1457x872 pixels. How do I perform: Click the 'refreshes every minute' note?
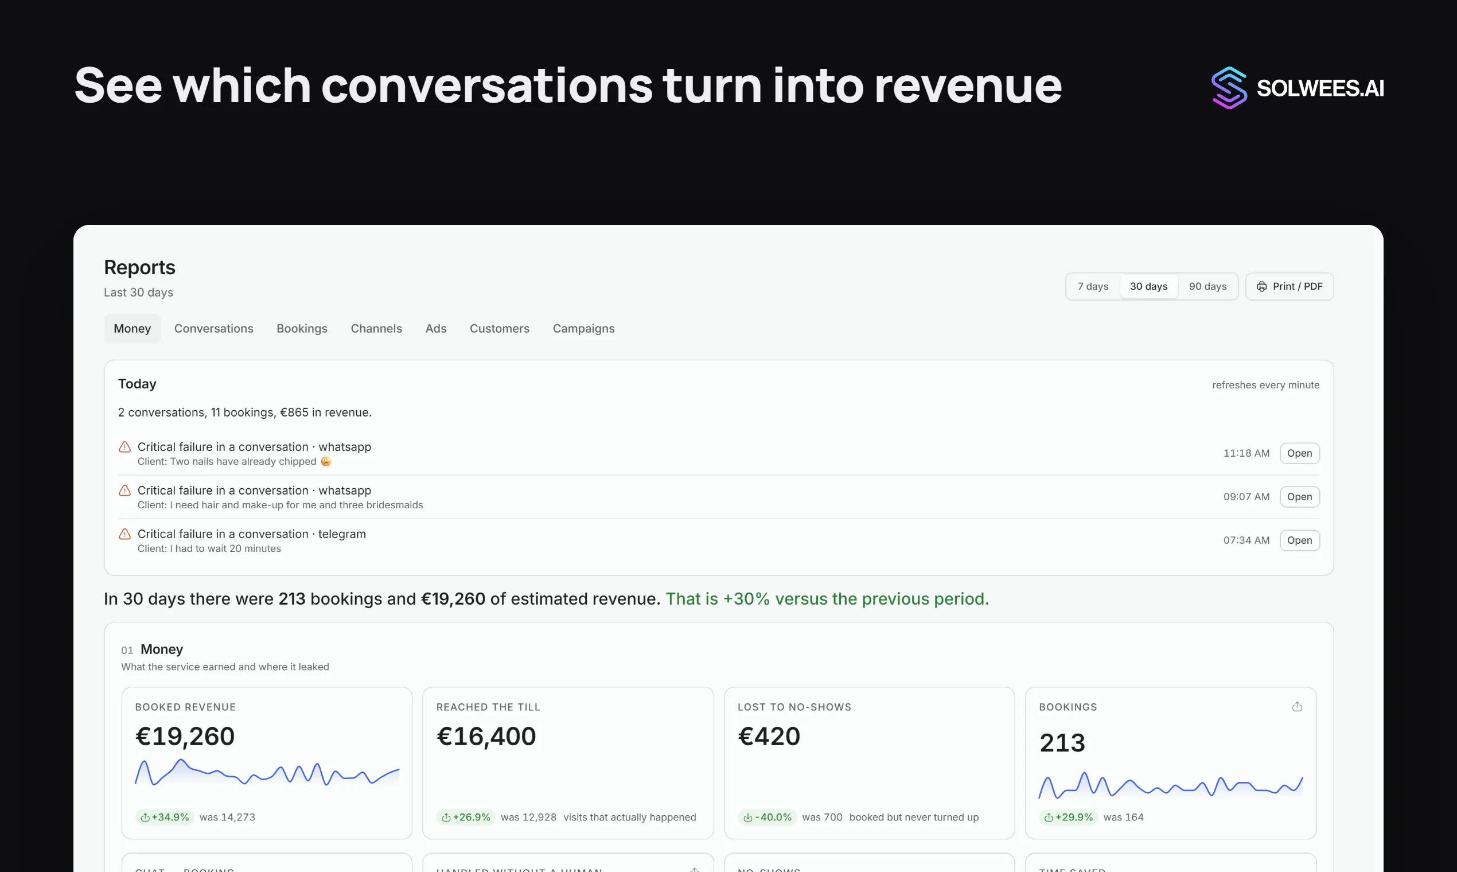pyautogui.click(x=1265, y=386)
